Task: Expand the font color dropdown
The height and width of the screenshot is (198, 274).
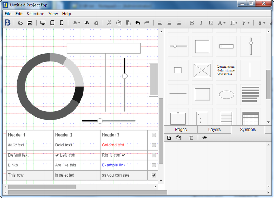Action: (221, 23)
